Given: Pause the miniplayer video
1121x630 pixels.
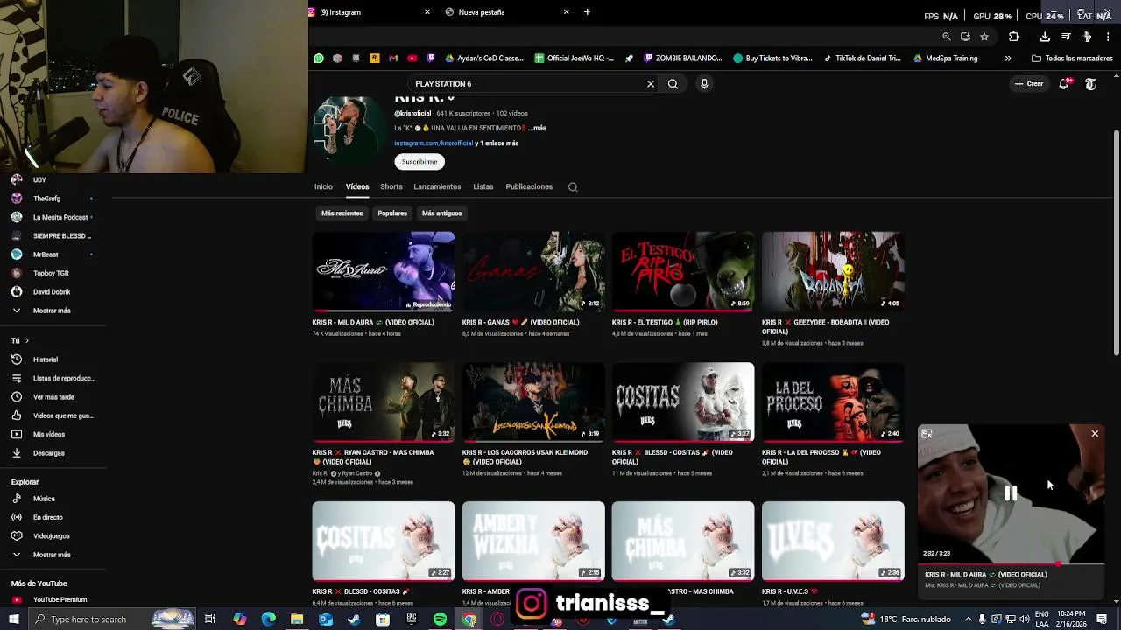Looking at the screenshot, I should pos(1011,493).
